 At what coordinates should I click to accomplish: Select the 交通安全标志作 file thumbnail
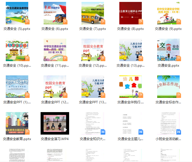[168, 87]
